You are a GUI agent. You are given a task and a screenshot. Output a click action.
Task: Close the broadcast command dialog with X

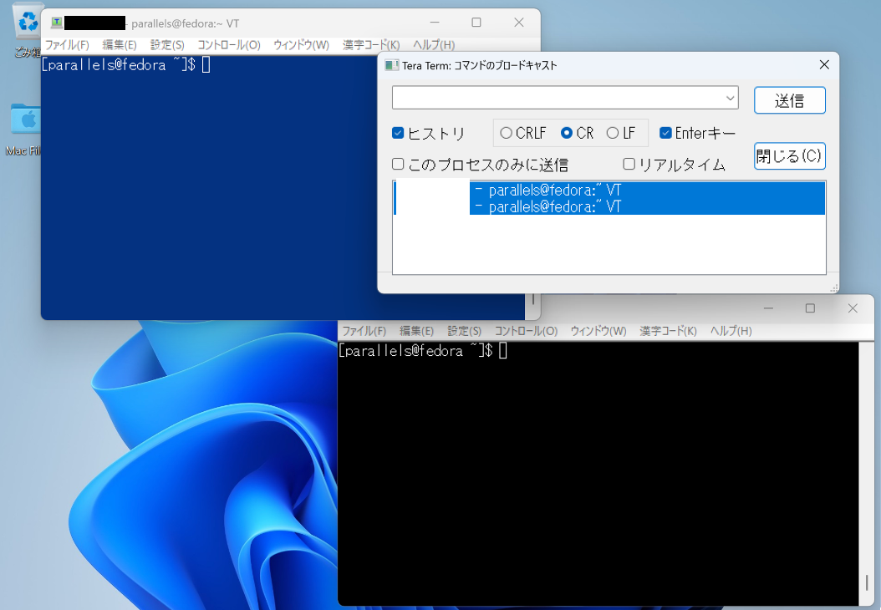[x=824, y=64]
